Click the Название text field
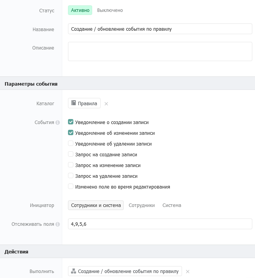Viewport: 255px width, 278px height. tap(160, 29)
